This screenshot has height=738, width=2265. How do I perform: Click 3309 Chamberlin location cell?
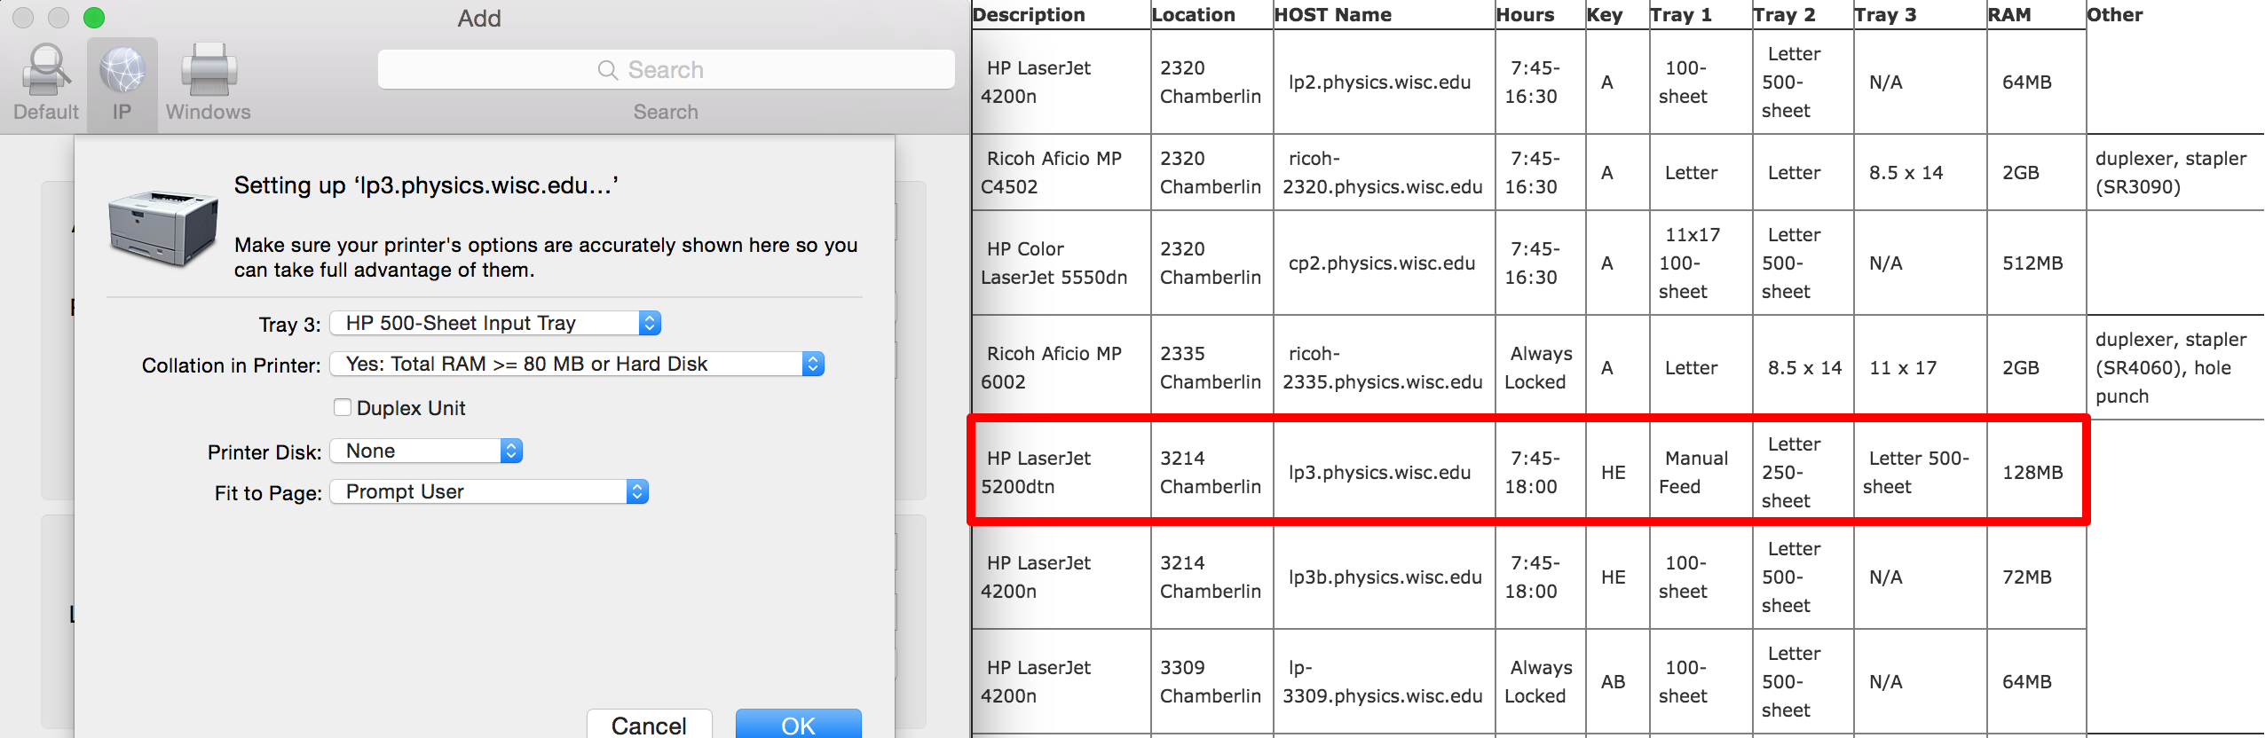pos(1211,681)
